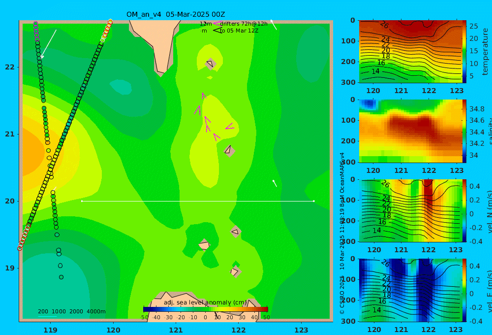Open the salinity depth section panel

point(411,131)
